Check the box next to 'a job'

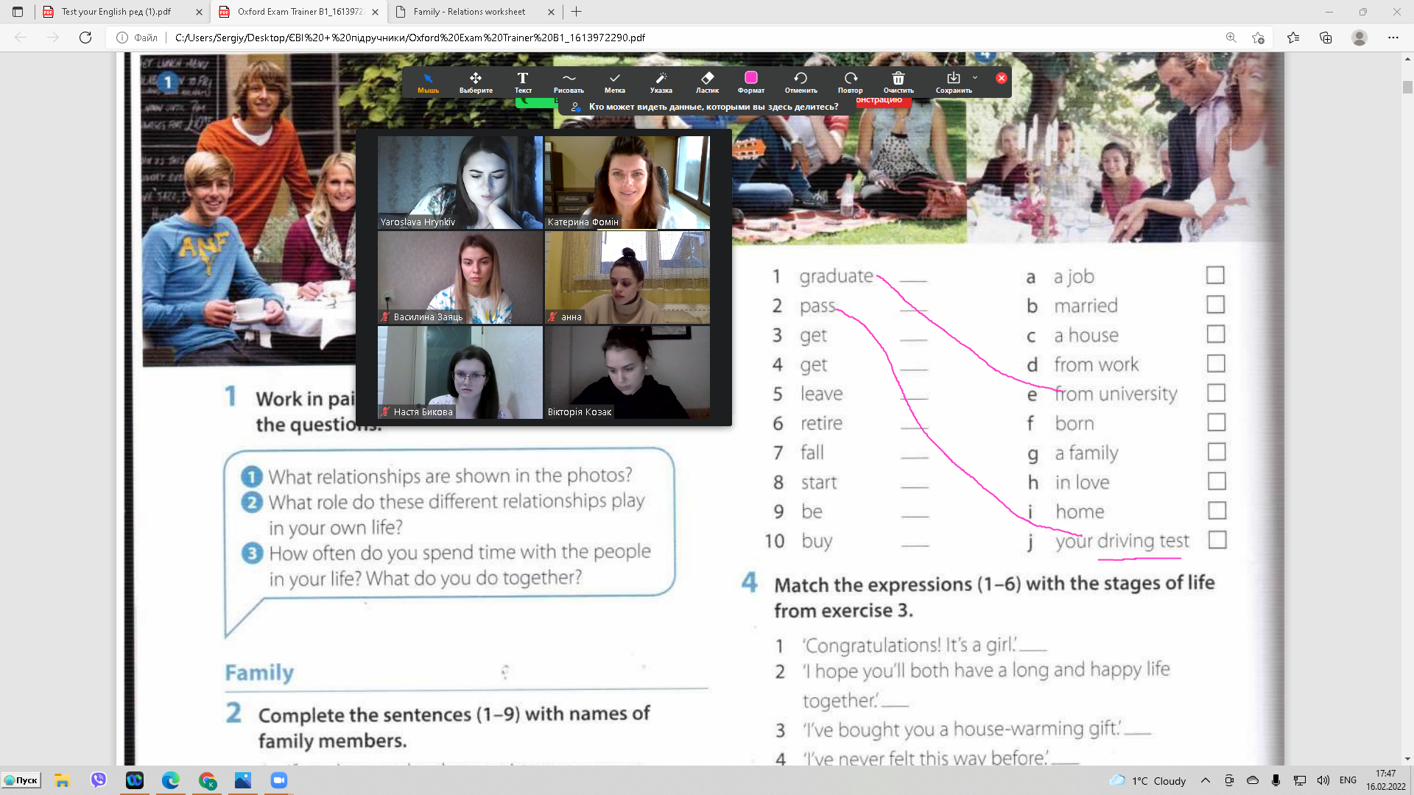pos(1215,275)
